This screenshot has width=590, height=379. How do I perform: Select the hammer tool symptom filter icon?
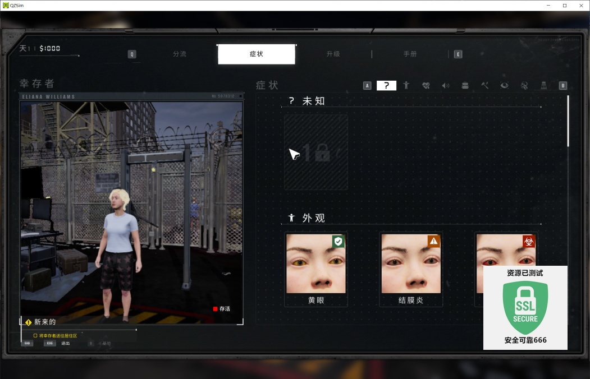(x=484, y=86)
